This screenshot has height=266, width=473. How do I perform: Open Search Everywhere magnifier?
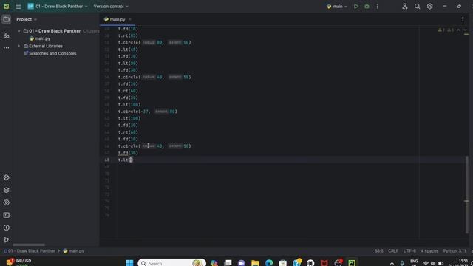[x=417, y=7]
